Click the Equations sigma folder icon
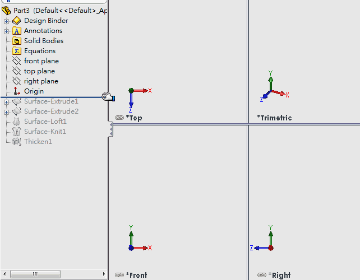360x280 pixels. [16, 51]
